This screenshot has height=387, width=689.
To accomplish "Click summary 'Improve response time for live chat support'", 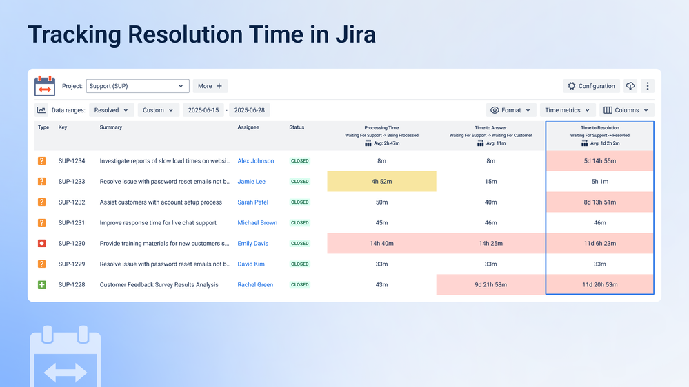I will click(x=158, y=223).
